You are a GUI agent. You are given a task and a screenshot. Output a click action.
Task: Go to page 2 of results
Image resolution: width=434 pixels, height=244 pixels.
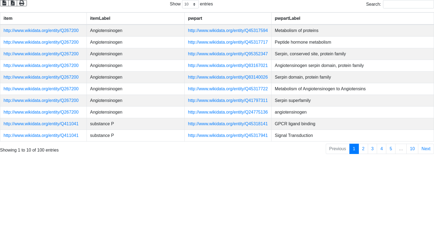click(363, 149)
